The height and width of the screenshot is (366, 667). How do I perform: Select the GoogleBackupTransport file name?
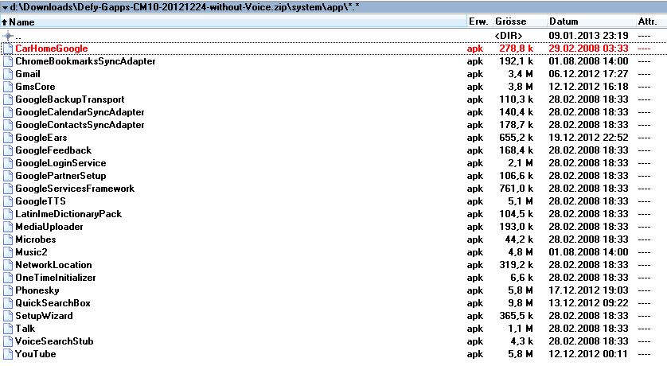pyautogui.click(x=70, y=99)
